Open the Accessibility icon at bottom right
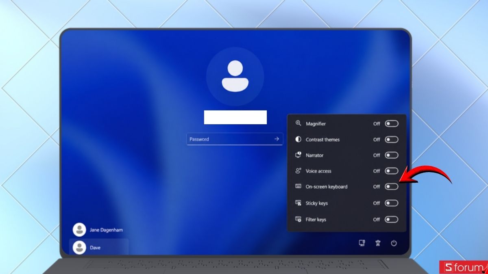 pos(378,243)
